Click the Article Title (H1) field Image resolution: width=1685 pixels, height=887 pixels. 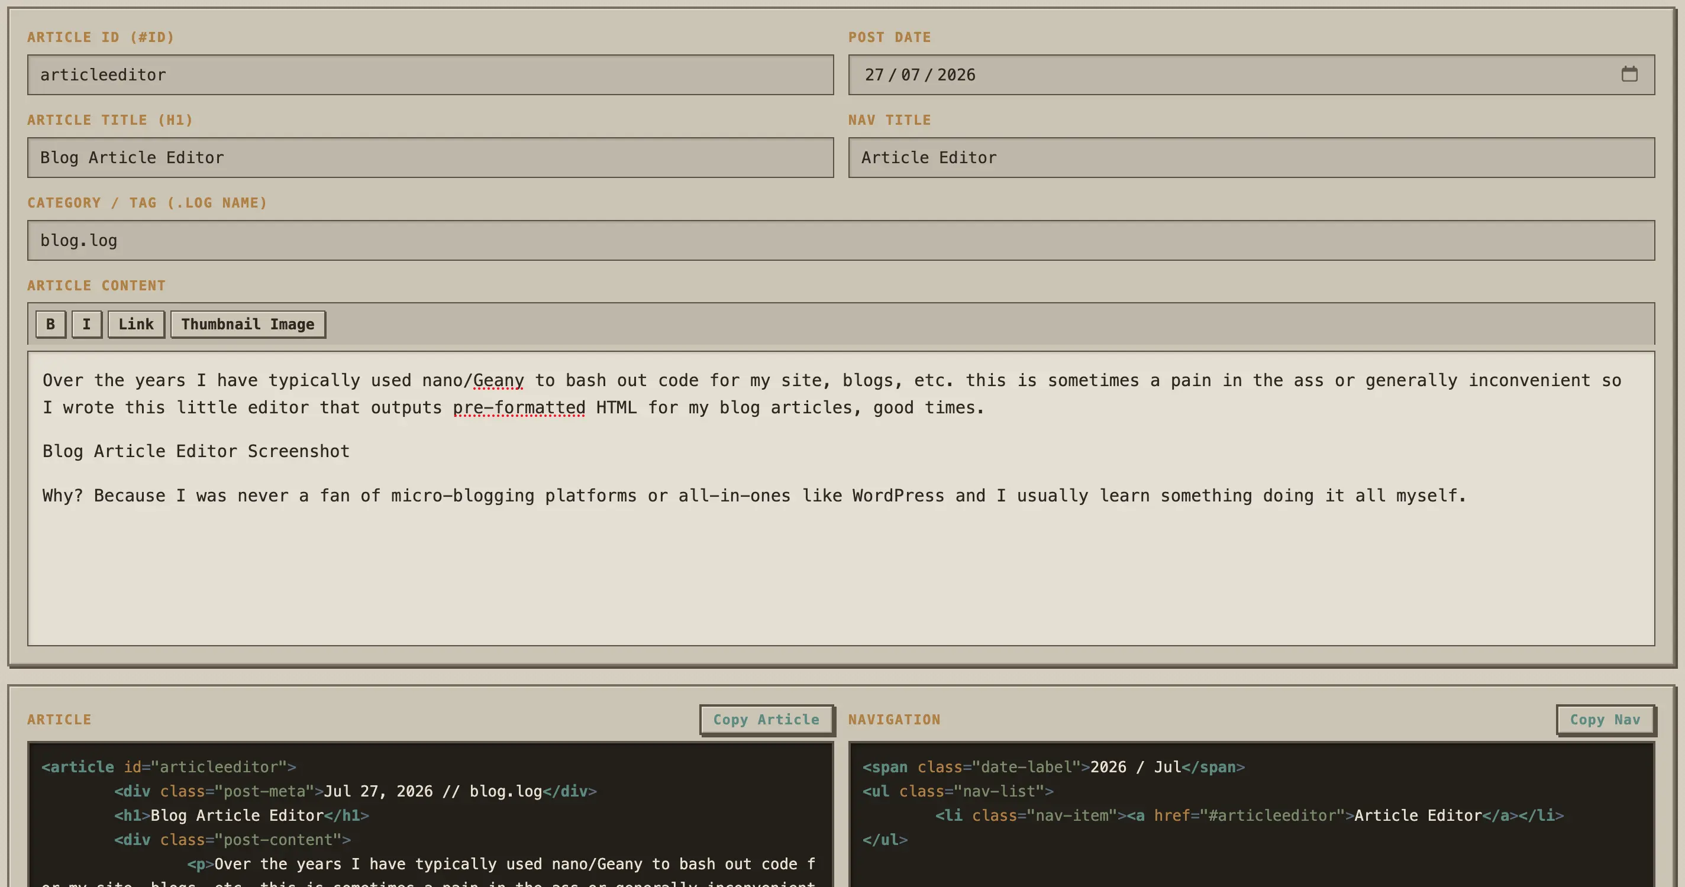coord(430,157)
